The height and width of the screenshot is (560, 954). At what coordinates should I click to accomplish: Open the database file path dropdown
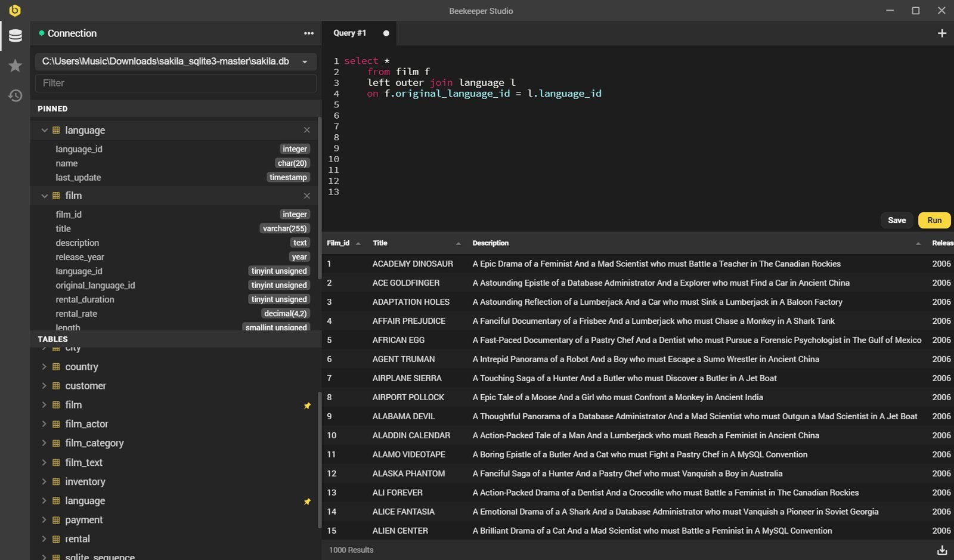tap(176, 61)
